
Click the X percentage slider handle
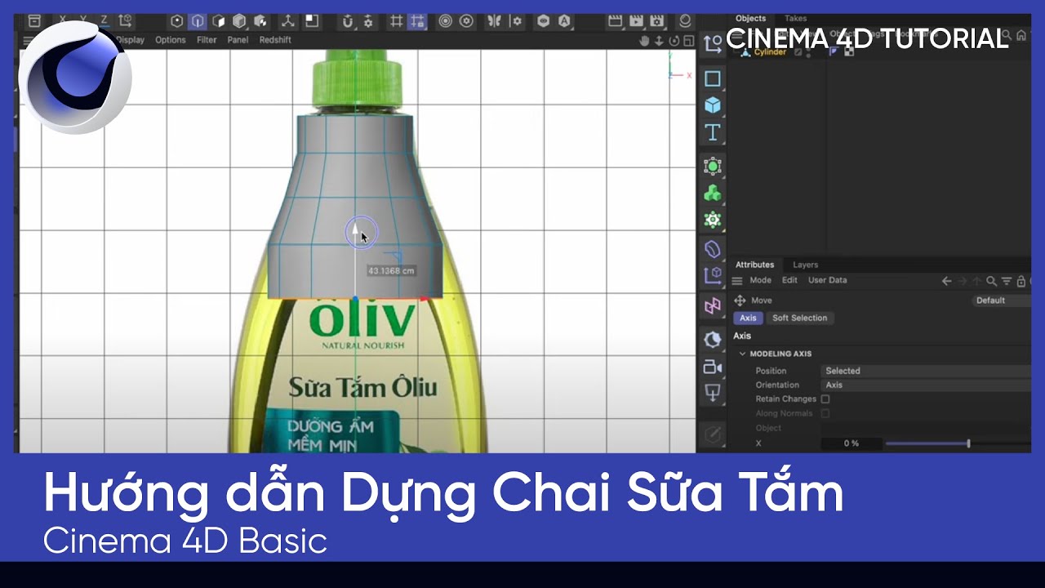point(968,443)
